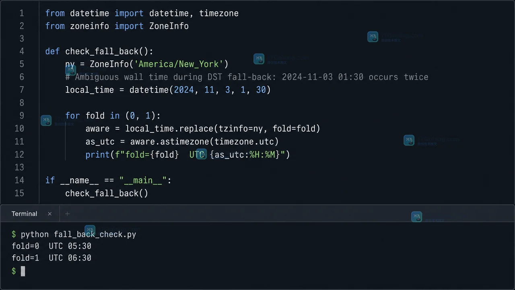Click line number 15 in the gutter
The width and height of the screenshot is (515, 290).
19,193
